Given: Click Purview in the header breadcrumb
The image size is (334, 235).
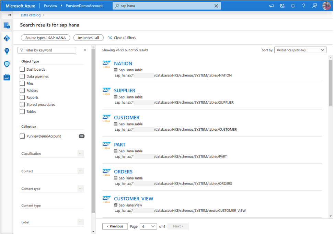Looking at the screenshot, I should coord(50,6).
